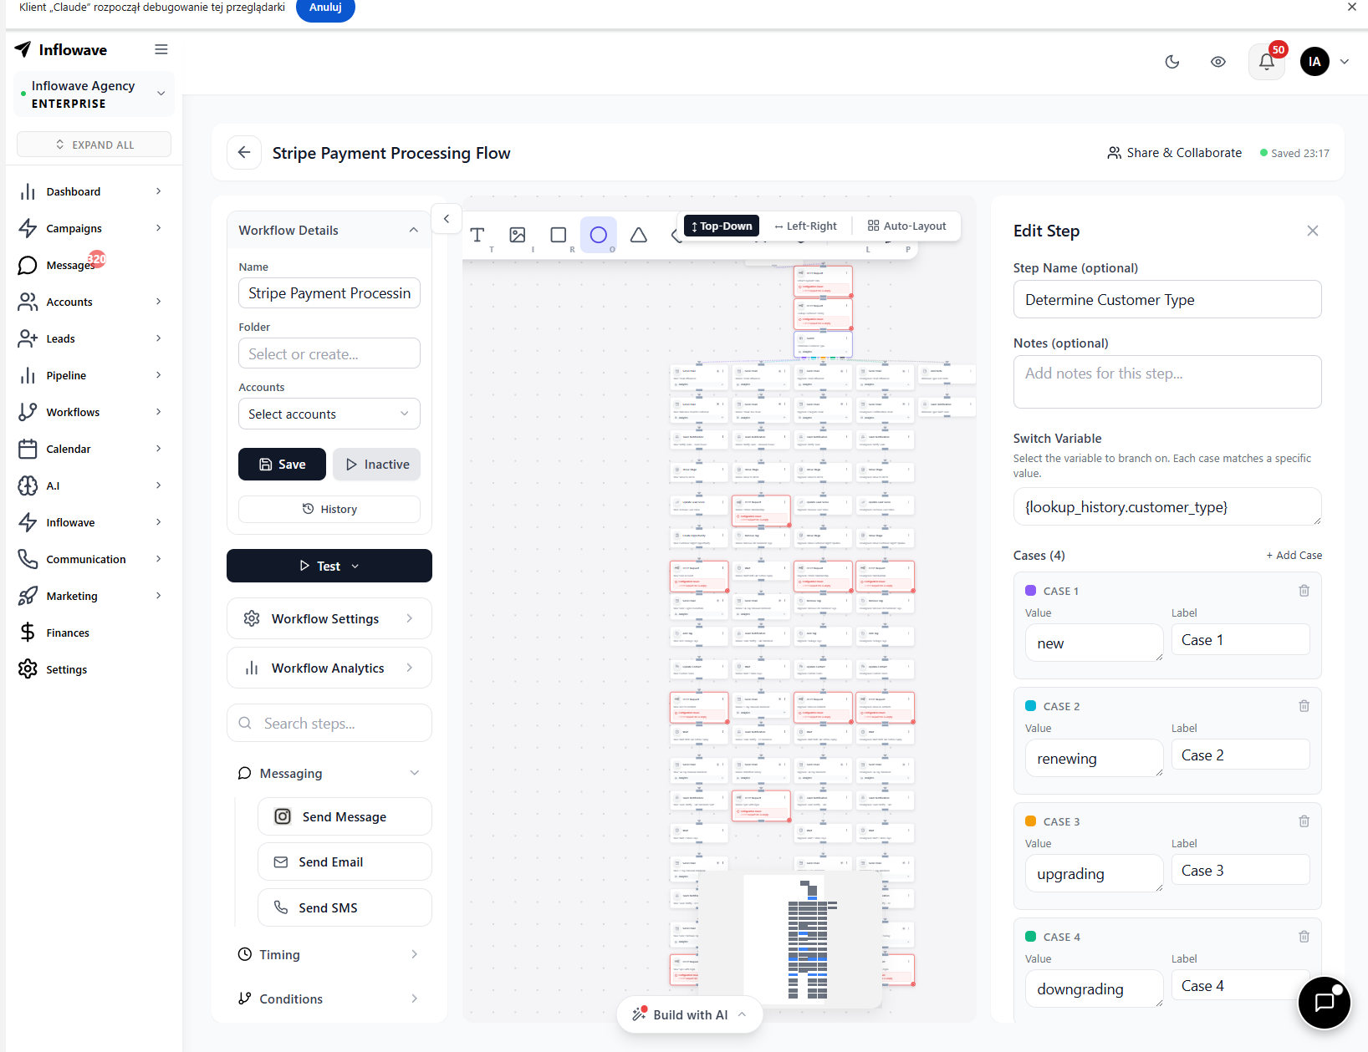This screenshot has width=1368, height=1052.
Task: Open the Inflowave Agency workspace dropdown
Action: point(94,94)
